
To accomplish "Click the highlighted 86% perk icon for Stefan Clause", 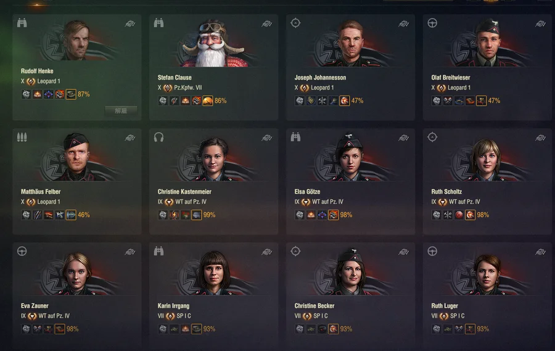I will point(208,101).
